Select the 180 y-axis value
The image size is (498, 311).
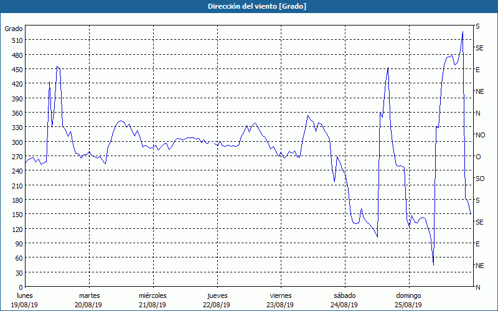(x=17, y=200)
